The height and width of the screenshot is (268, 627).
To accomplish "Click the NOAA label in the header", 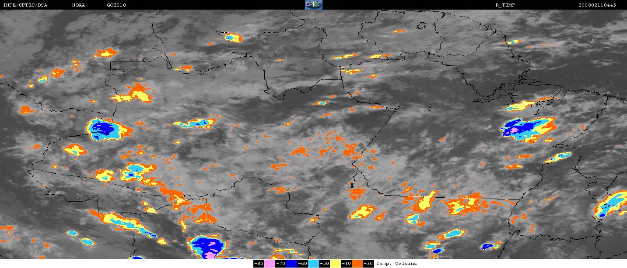I will point(78,5).
